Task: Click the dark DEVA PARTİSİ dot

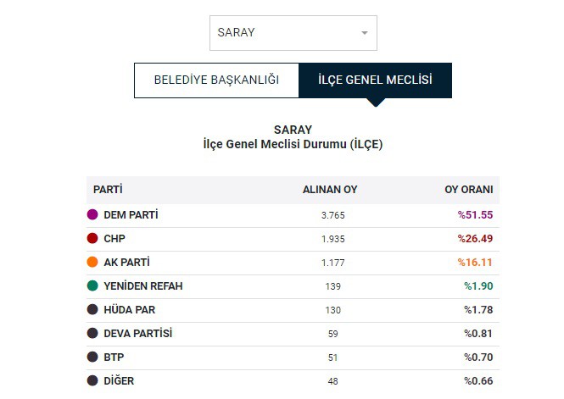Action: click(x=92, y=333)
